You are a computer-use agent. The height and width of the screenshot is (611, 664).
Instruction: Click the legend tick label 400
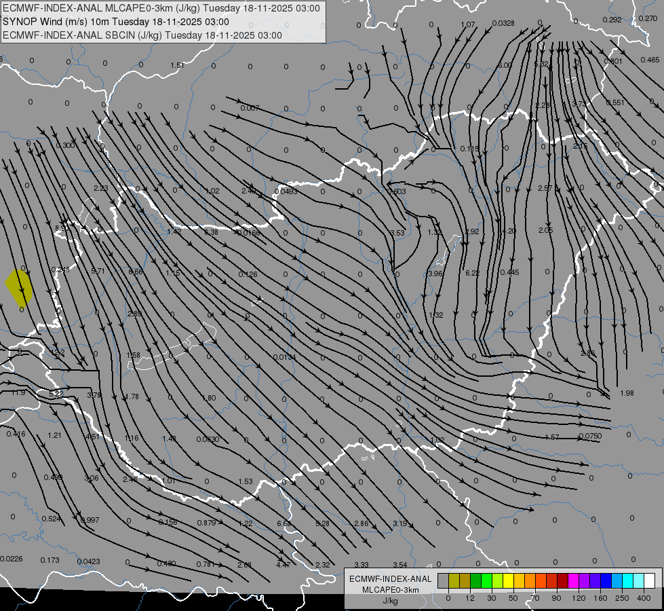pos(644,598)
